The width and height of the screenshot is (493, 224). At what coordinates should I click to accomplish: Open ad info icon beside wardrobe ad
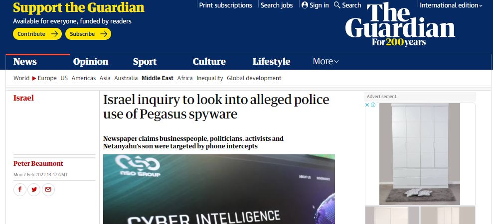click(373, 105)
